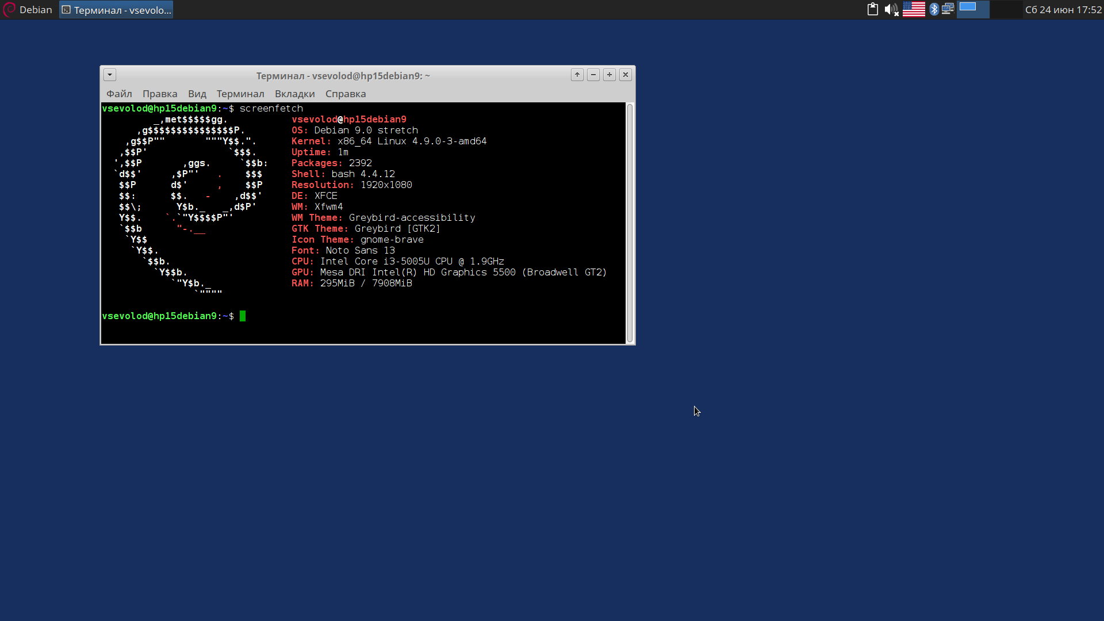The height and width of the screenshot is (621, 1104).
Task: Click the Packages value '2392'
Action: click(x=361, y=163)
